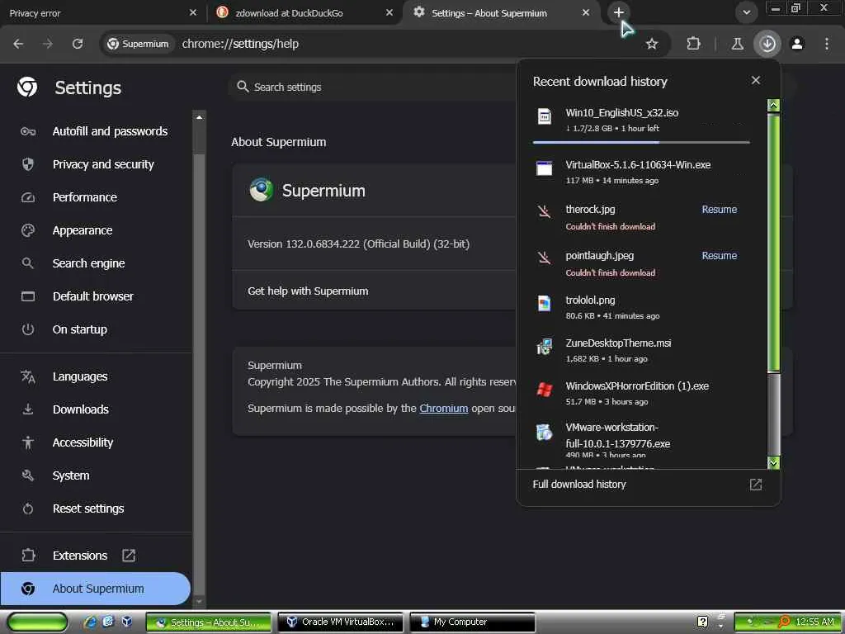Image resolution: width=845 pixels, height=634 pixels.
Task: Click the Supermium site info chip
Action: [x=139, y=44]
